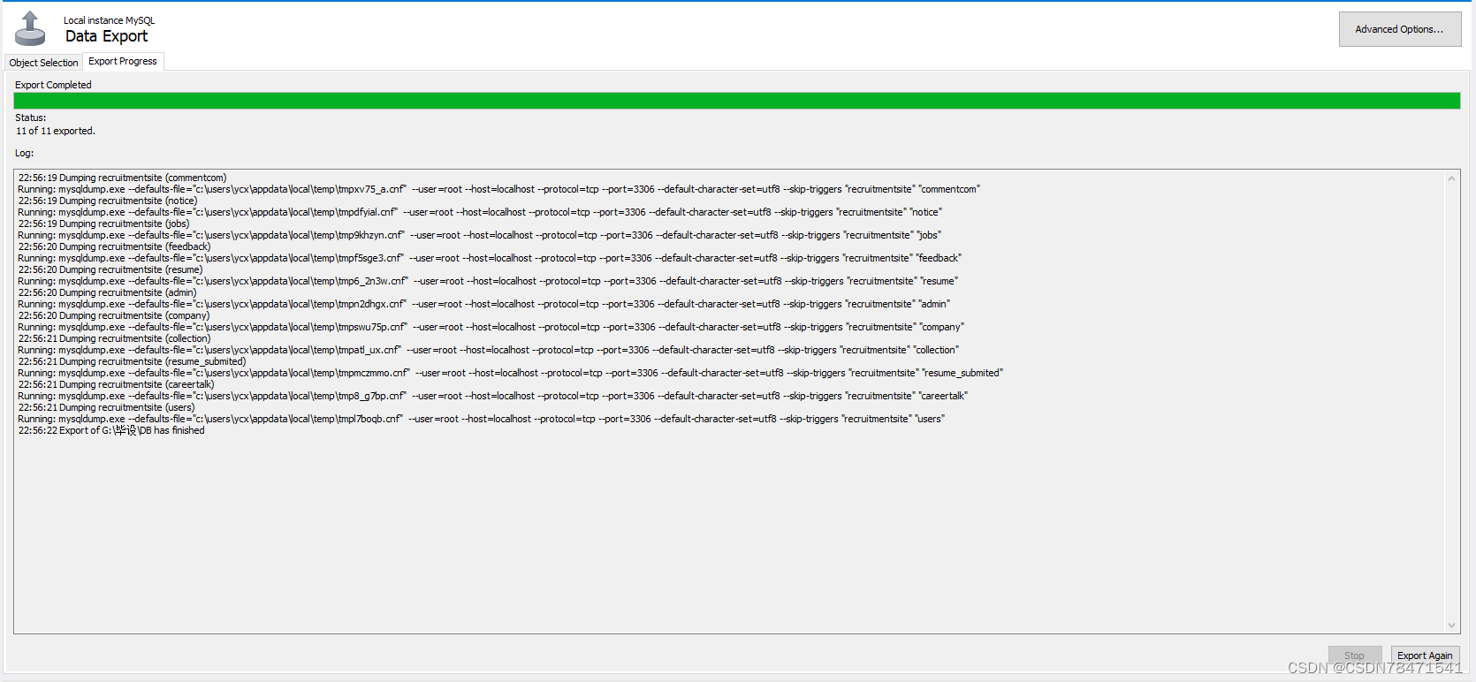Click the mysqldump command line ending with "careertalk"
The image size is (1476, 682).
coord(493,396)
